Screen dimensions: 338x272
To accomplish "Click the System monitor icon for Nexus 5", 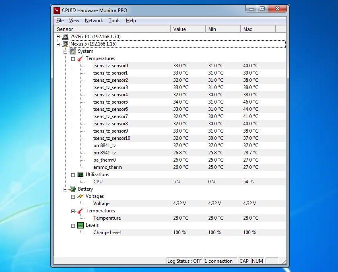I will coord(73,51).
